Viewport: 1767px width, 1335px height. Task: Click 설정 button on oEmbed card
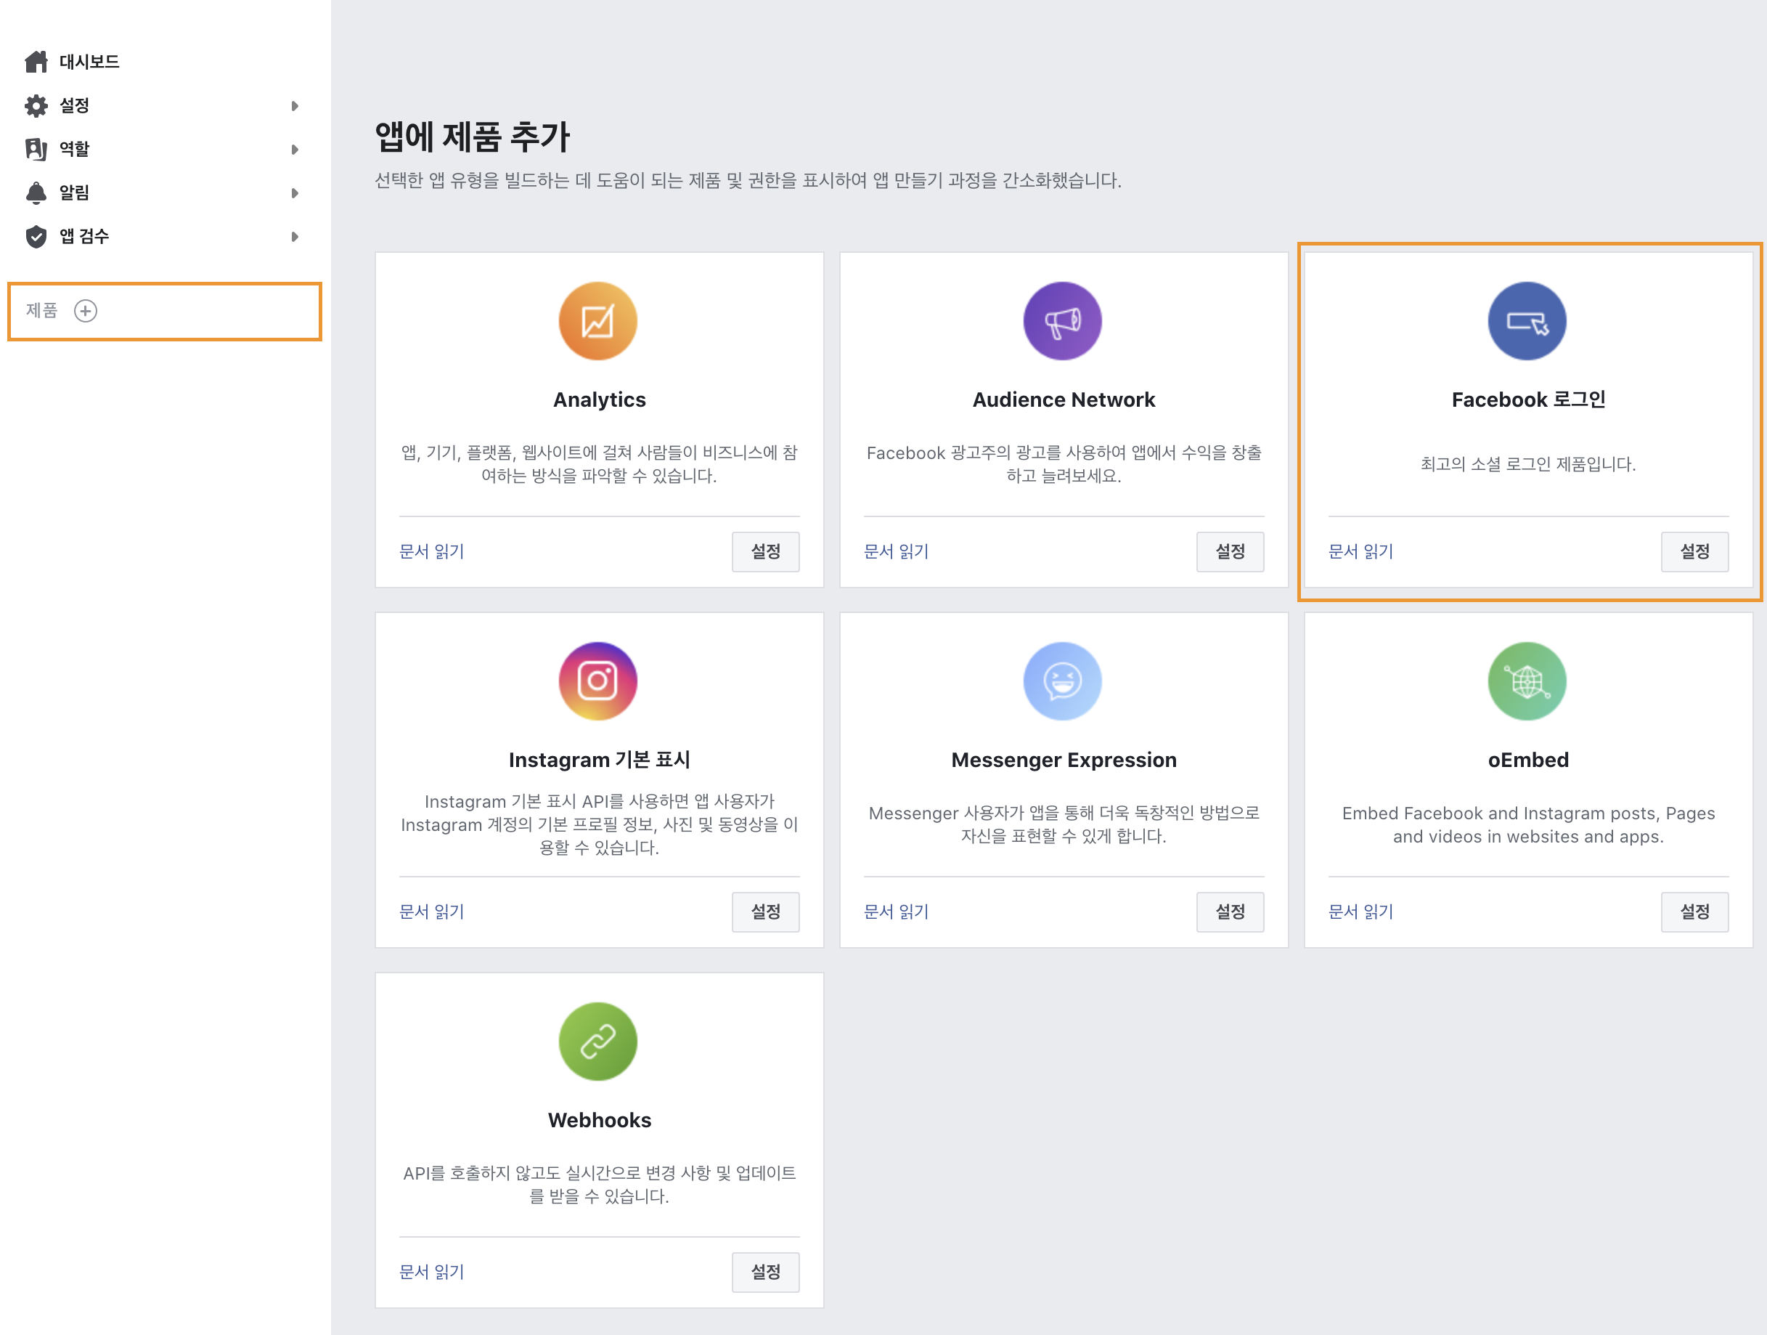pos(1695,912)
